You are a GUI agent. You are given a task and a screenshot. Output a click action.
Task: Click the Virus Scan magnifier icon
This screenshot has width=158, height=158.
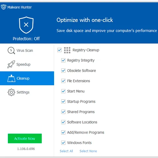coord(11,51)
